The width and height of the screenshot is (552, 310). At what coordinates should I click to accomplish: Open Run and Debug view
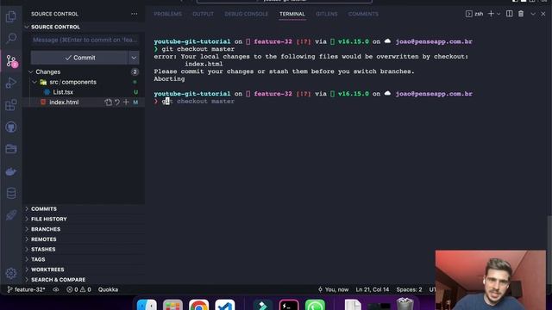(11, 83)
